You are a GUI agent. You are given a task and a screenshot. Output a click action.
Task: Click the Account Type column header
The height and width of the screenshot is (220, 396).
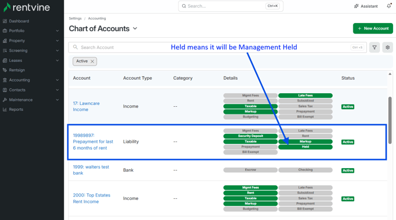[x=137, y=78]
